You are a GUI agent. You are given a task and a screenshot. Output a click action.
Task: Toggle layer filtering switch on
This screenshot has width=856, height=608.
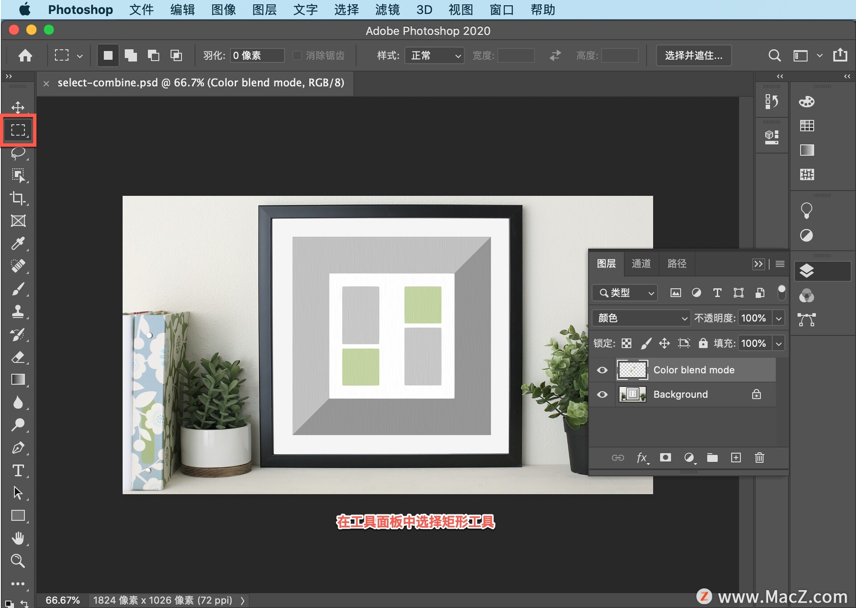click(x=781, y=292)
